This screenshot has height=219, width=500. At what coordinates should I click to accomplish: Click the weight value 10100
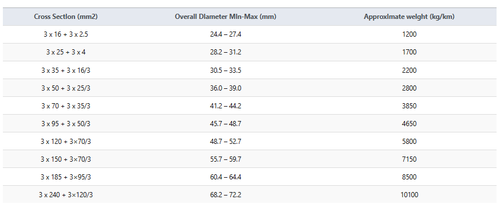pyautogui.click(x=409, y=195)
